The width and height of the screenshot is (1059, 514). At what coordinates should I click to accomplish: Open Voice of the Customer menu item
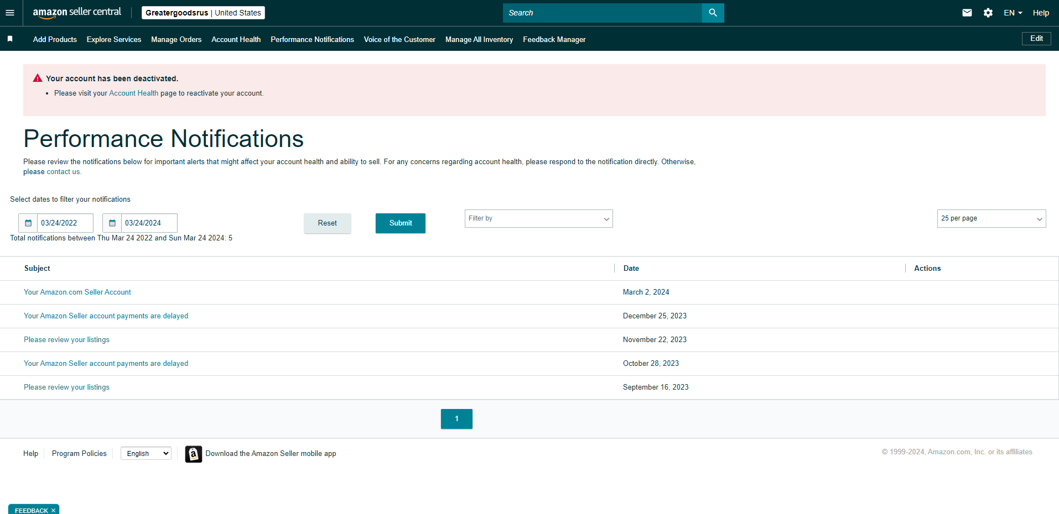click(399, 39)
